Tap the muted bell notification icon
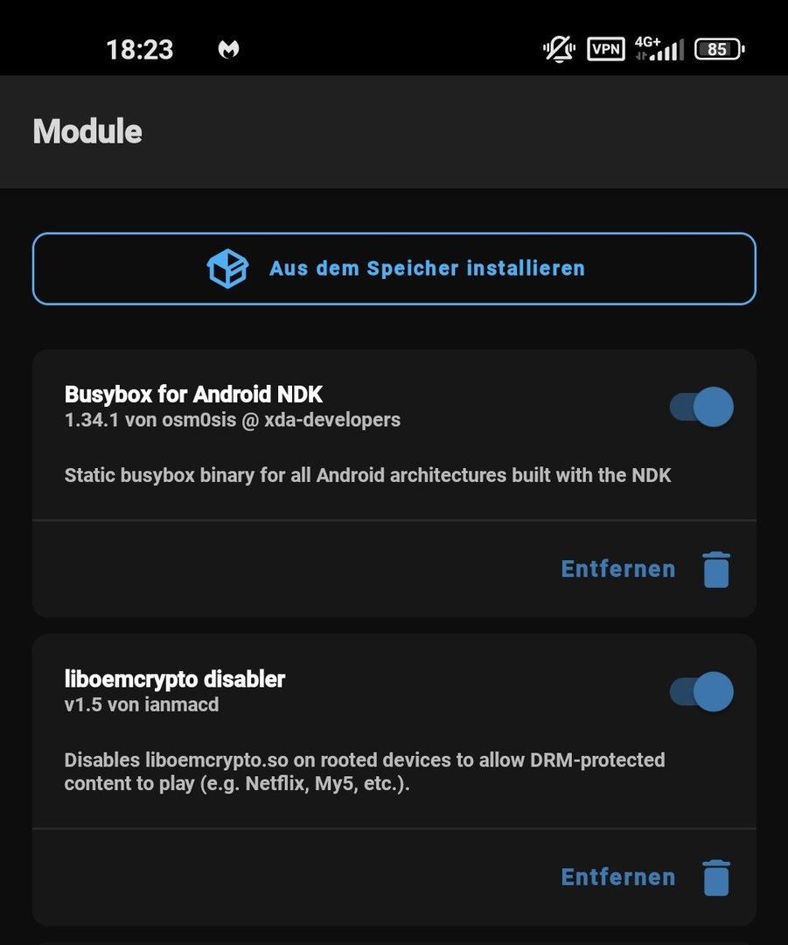The image size is (788, 945). [559, 49]
